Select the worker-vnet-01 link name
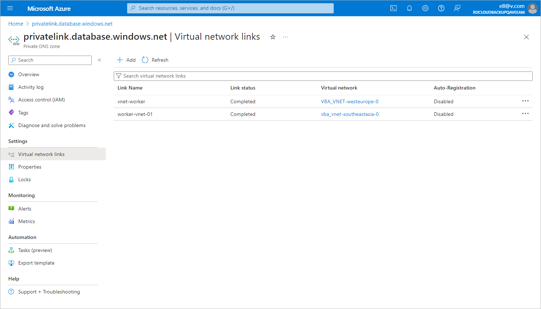The image size is (541, 309). click(135, 114)
